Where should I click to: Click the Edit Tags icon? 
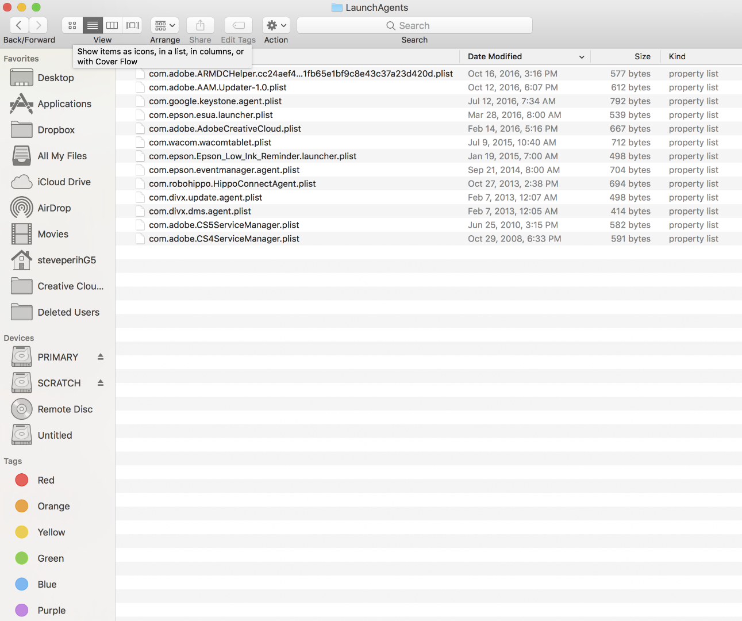pos(238,25)
